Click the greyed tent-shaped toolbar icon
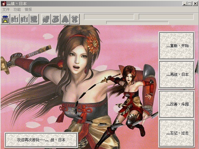Image resolution: width=199 pixels, height=149 pixels. 66,19
